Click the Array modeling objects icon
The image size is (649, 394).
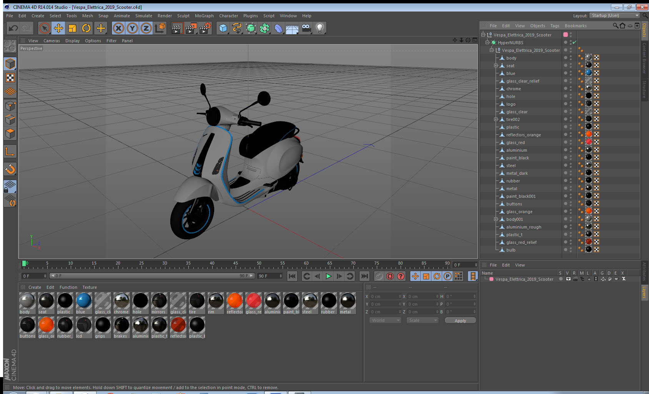tap(265, 28)
